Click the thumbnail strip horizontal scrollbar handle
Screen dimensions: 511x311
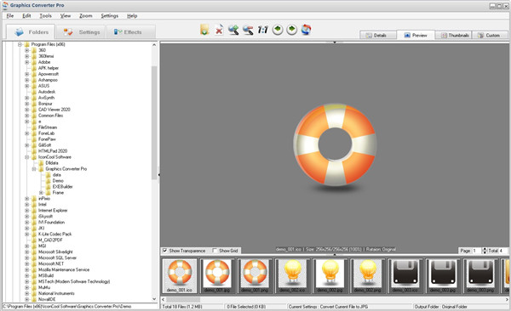[x=183, y=299]
